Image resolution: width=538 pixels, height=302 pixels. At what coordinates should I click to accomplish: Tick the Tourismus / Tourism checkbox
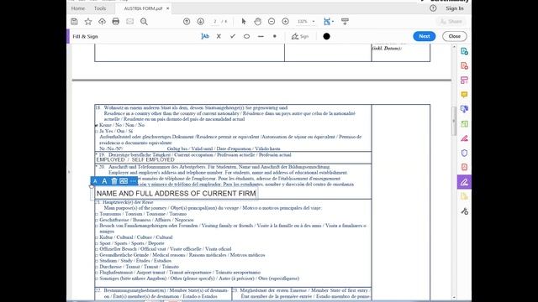97,214
